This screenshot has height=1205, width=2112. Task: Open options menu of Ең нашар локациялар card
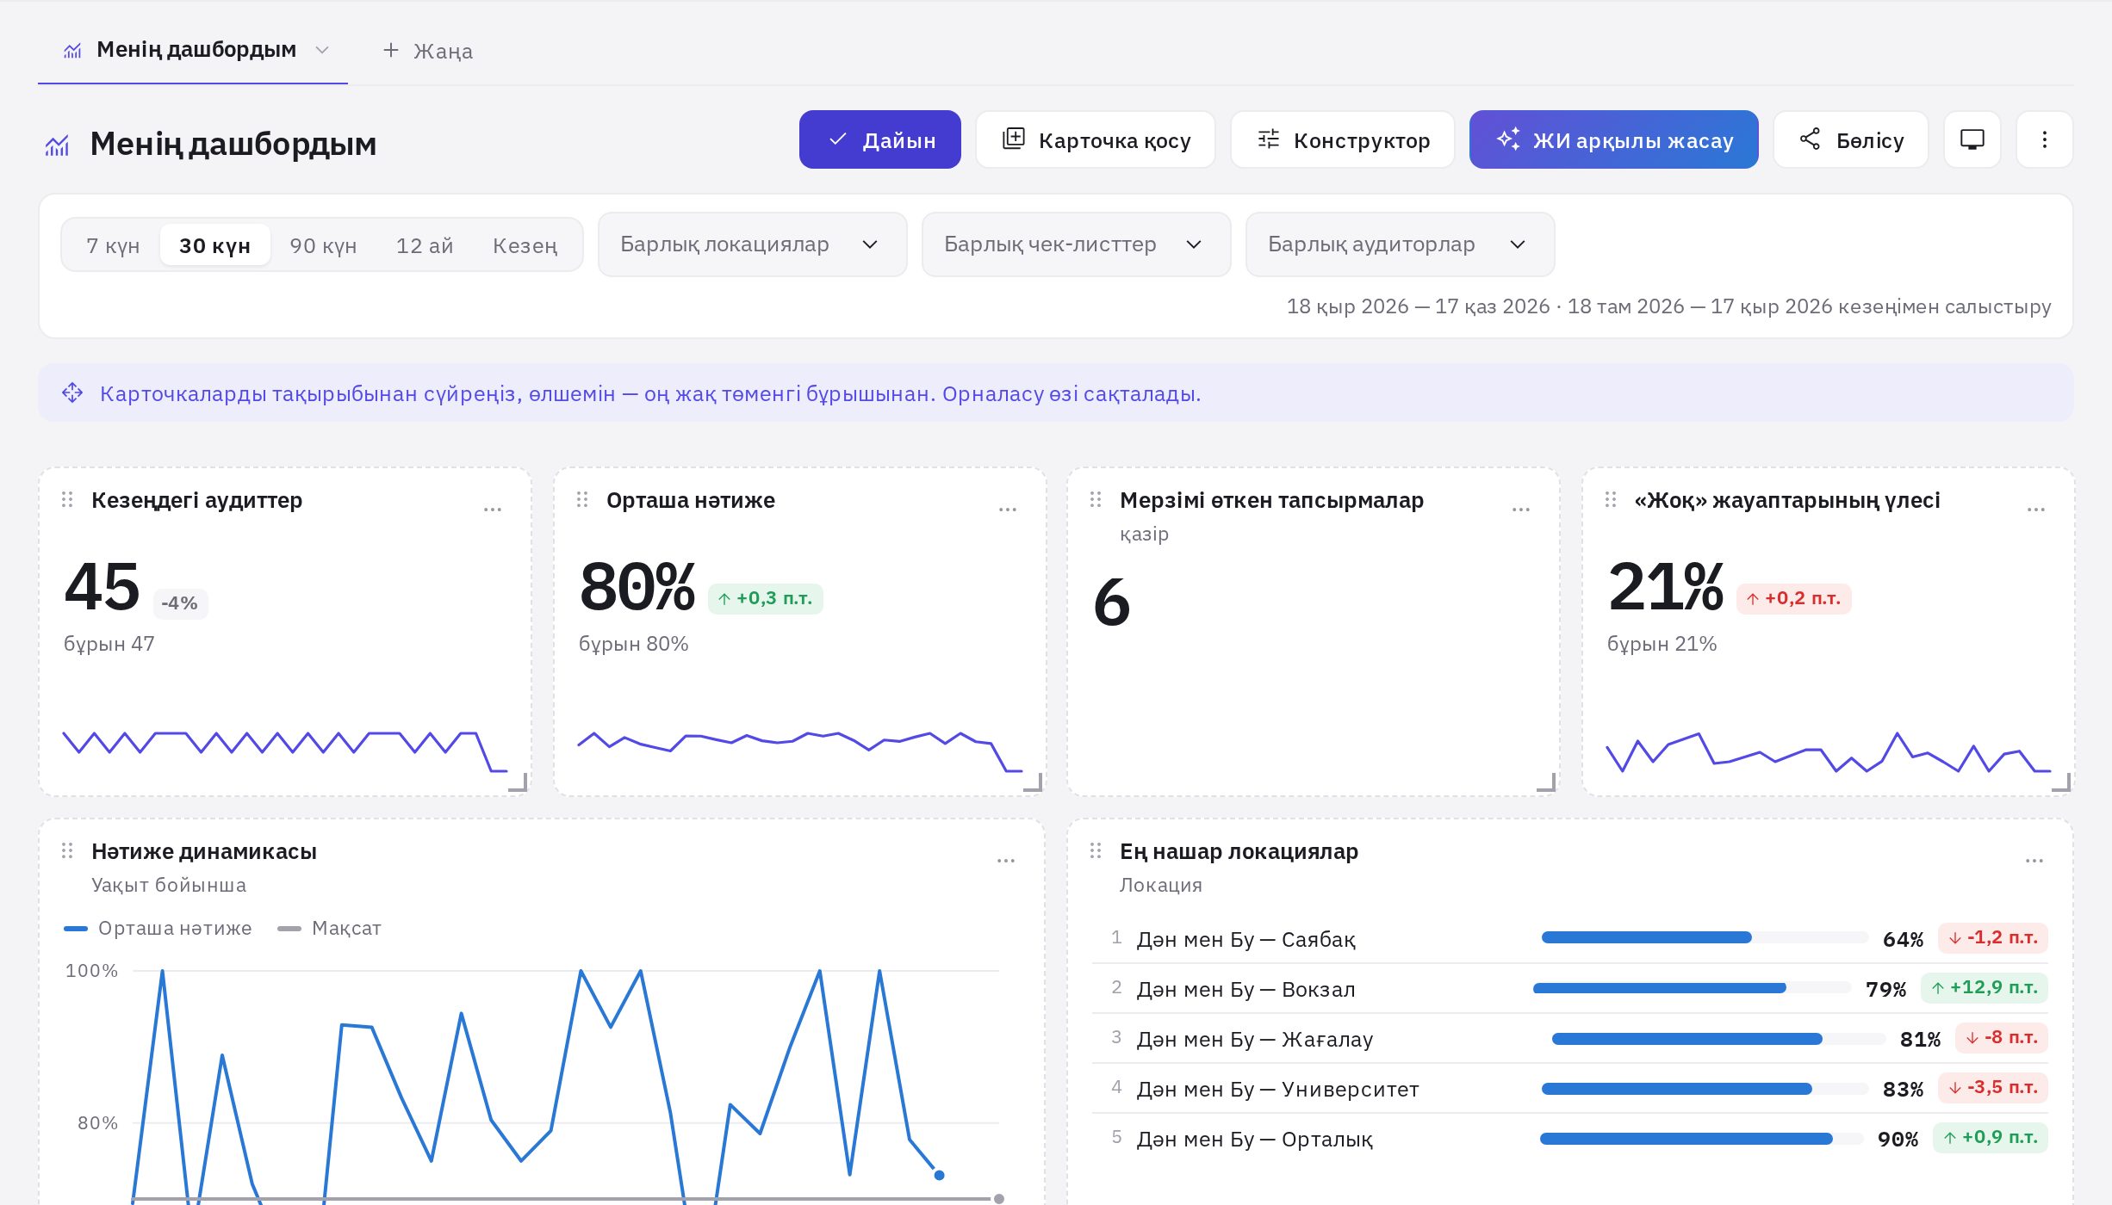pos(2034,861)
